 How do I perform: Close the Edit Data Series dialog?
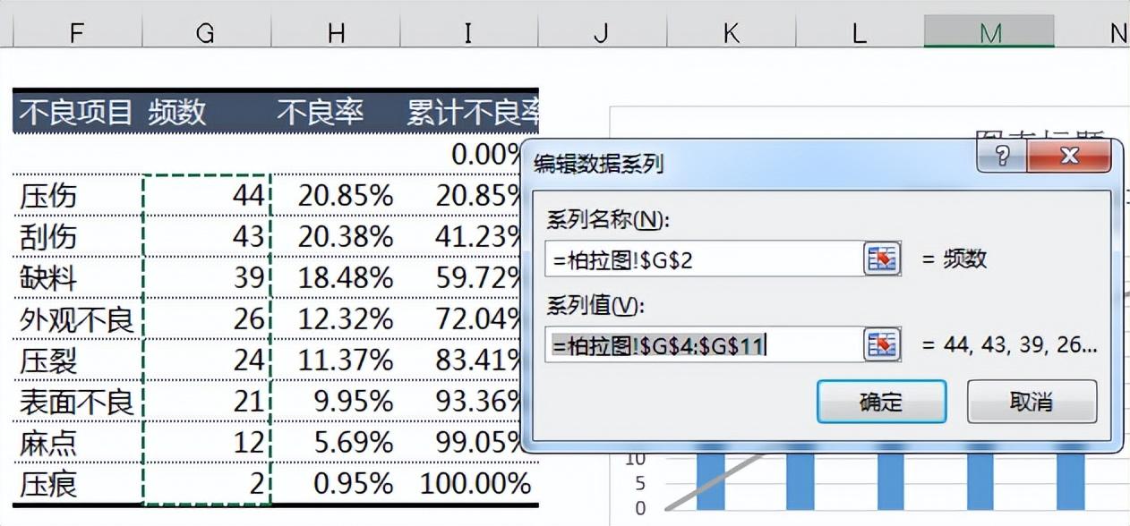click(1069, 157)
